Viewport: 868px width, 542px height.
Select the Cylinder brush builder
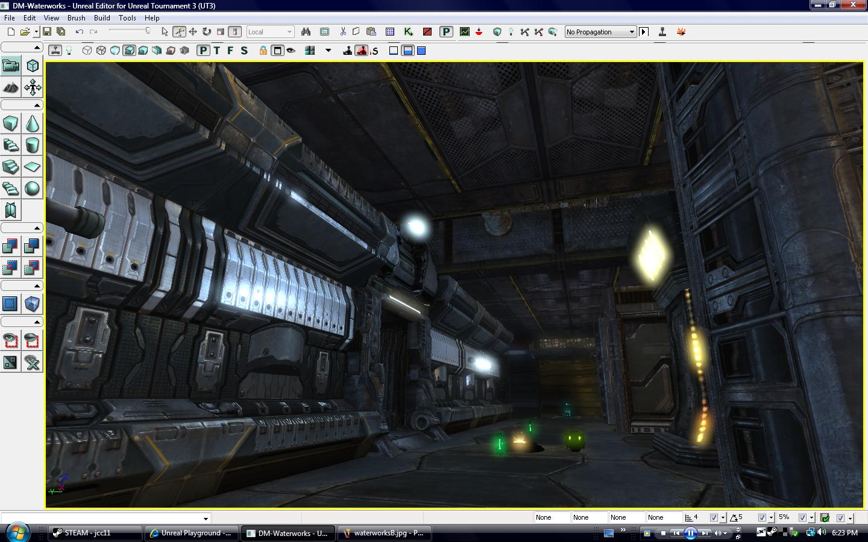click(x=32, y=145)
